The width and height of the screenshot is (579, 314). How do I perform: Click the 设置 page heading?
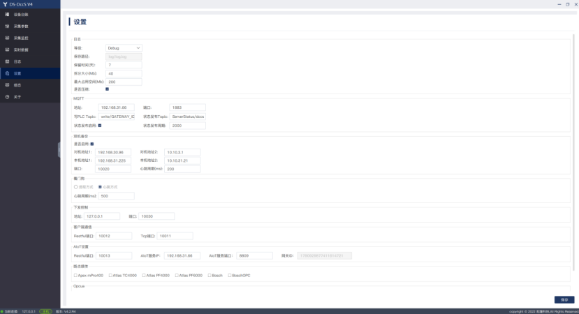[80, 22]
